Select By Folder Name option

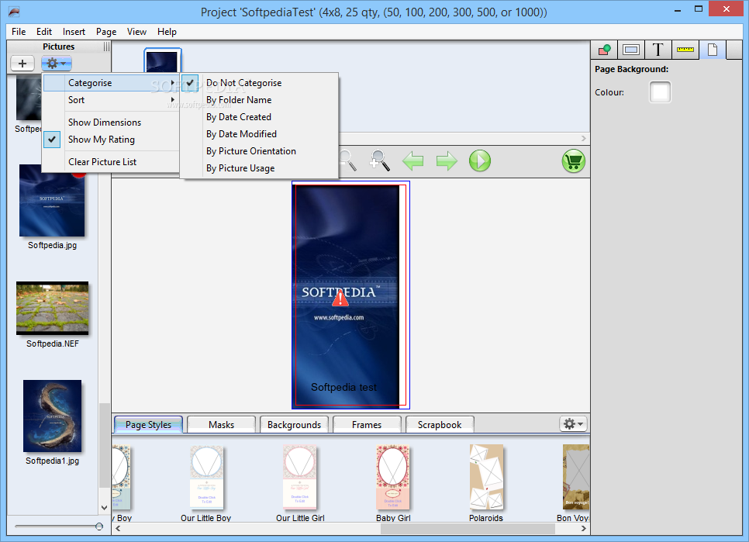[x=260, y=100]
